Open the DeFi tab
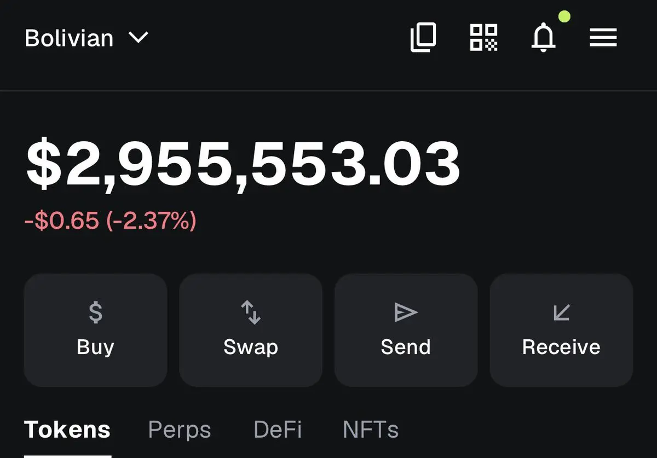This screenshot has height=458, width=657. pos(278,430)
